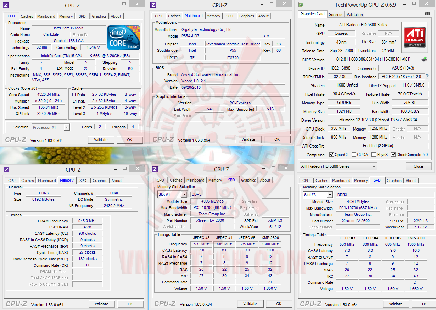Open the Processor #1 selection dropdown
Screen dimensions: 436x310
[51, 127]
